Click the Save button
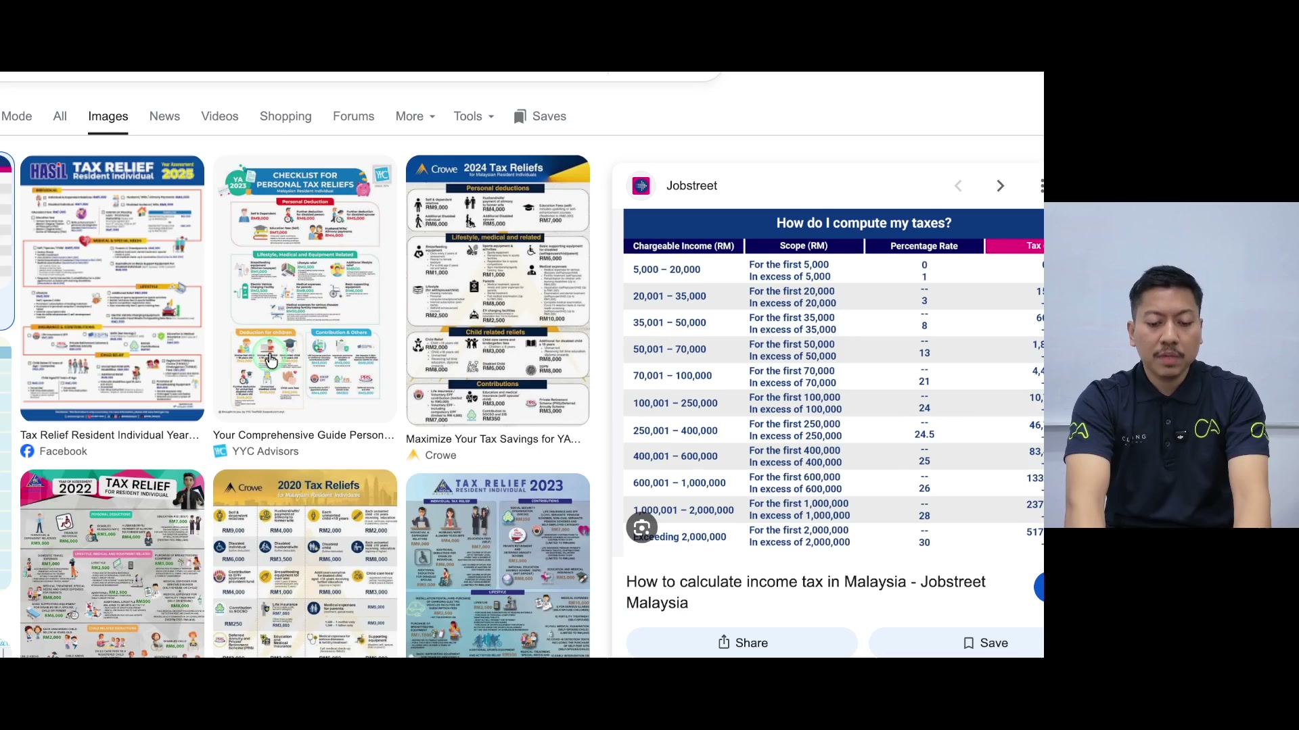 click(x=957, y=643)
